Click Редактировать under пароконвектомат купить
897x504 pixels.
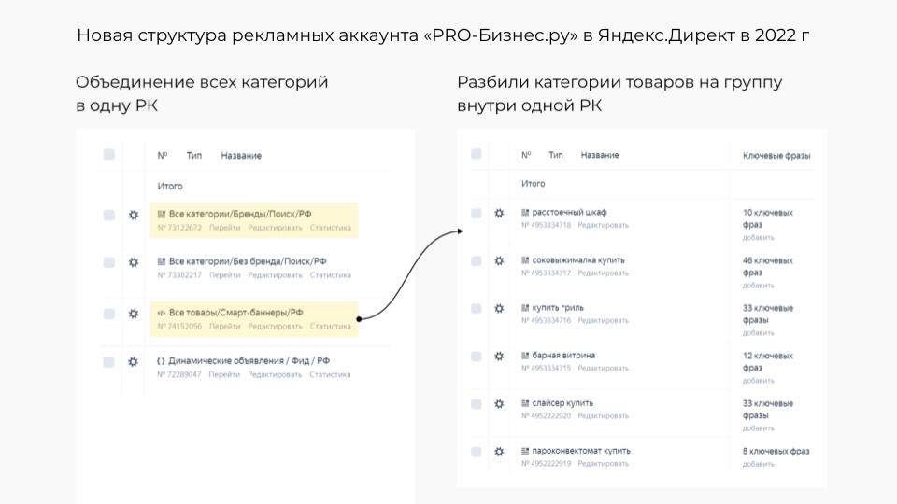(x=603, y=464)
